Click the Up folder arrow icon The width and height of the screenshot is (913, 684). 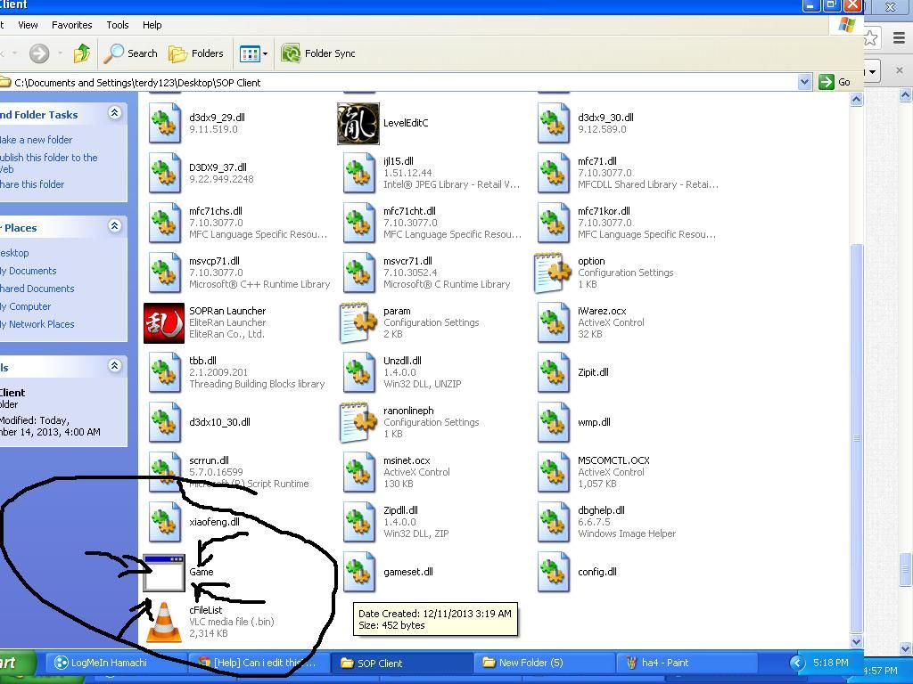pos(81,53)
